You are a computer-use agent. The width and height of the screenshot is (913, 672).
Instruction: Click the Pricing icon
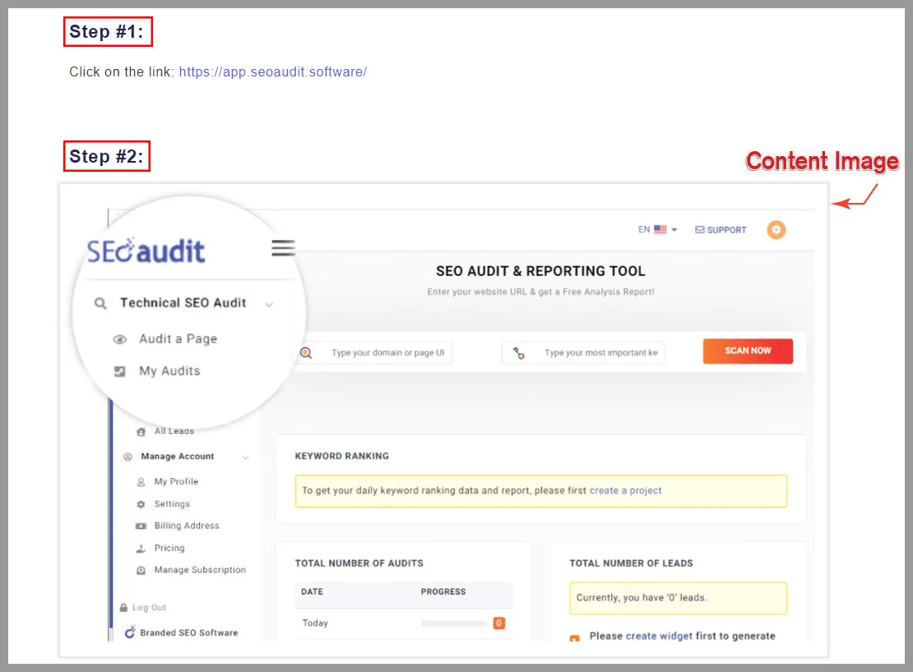141,549
